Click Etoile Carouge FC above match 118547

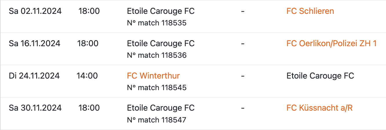point(161,108)
